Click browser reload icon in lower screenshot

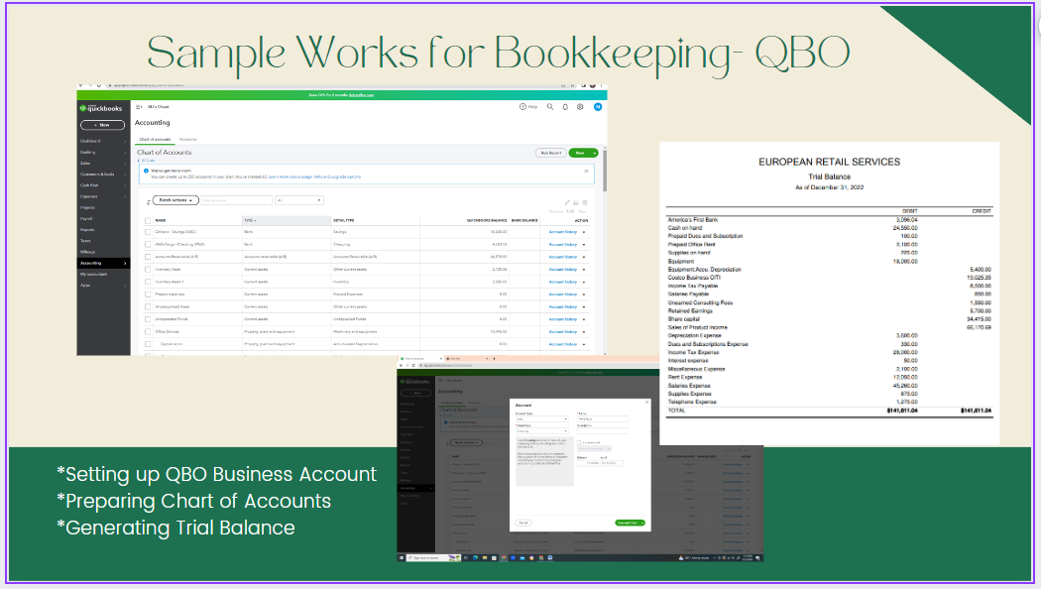413,365
